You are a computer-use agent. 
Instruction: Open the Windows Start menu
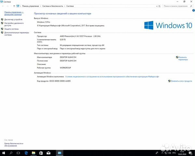[x=4, y=153]
